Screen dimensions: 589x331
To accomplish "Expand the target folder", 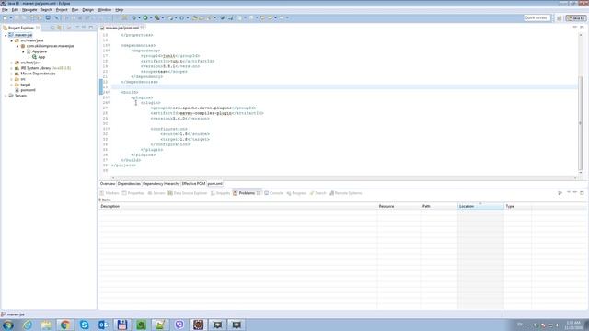I will tap(11, 85).
